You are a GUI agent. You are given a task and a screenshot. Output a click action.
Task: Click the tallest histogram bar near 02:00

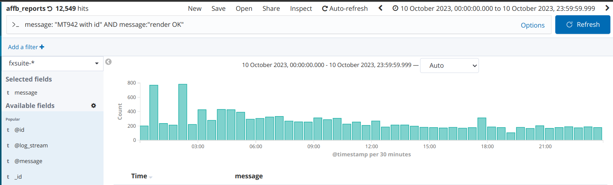pos(183,112)
